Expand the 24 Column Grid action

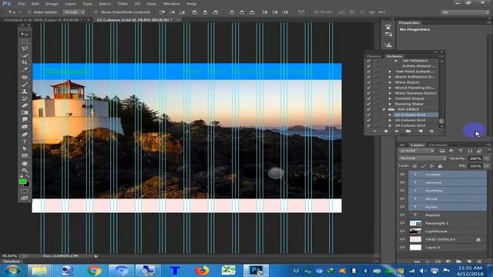(x=390, y=125)
